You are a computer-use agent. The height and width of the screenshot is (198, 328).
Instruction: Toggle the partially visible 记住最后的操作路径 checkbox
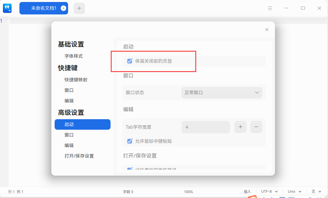(130, 168)
